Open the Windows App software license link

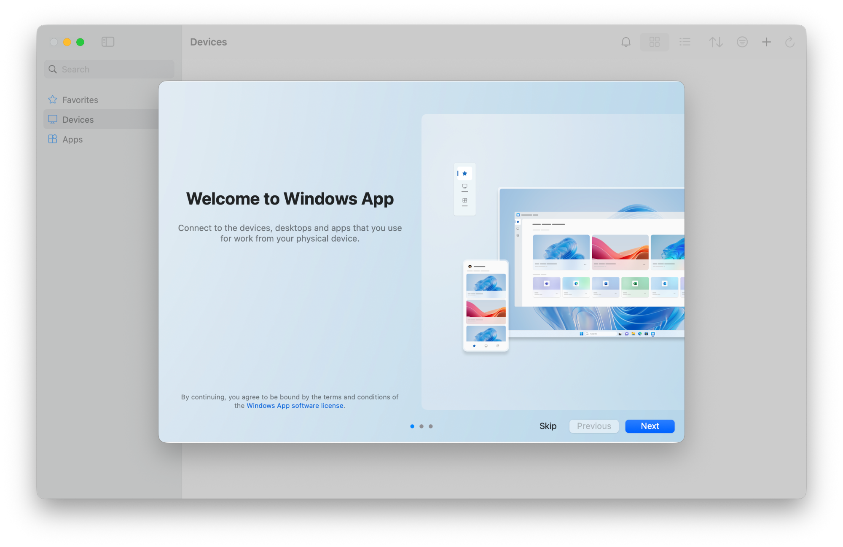(x=295, y=406)
